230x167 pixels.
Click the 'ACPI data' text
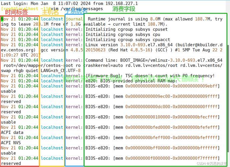pyautogui.click(x=12, y=132)
